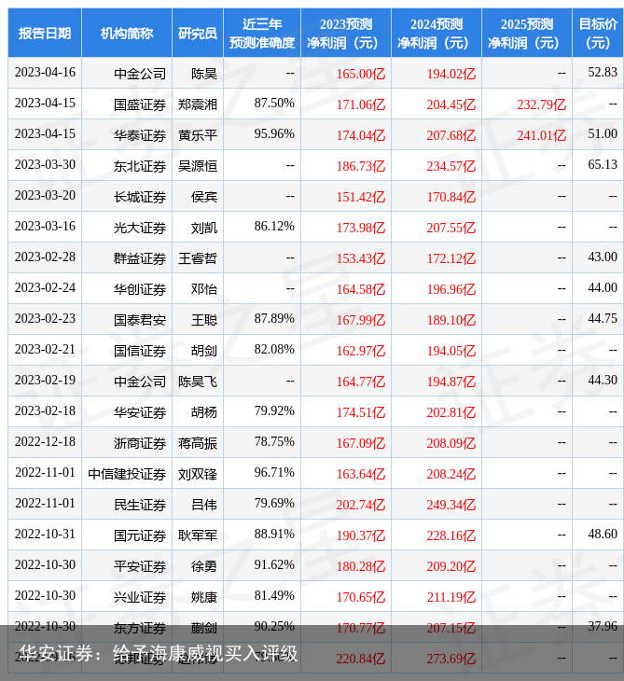Screen dimensions: 624x681
Task: Click 2025 profit value 232.79亿
Action: pyautogui.click(x=542, y=104)
